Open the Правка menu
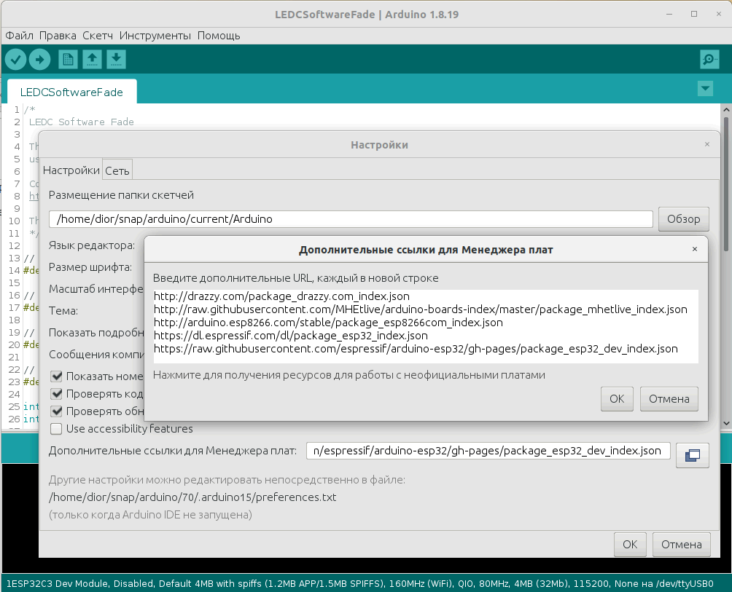Image resolution: width=732 pixels, height=592 pixels. pos(58,36)
